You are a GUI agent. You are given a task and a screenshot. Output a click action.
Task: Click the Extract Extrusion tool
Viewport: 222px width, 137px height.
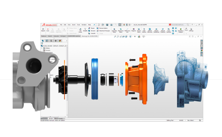click(150, 30)
